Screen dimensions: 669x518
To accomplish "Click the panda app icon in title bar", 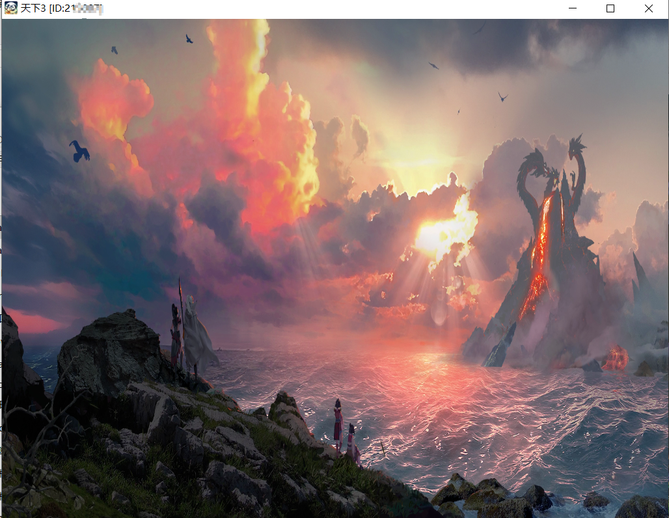I will [10, 8].
